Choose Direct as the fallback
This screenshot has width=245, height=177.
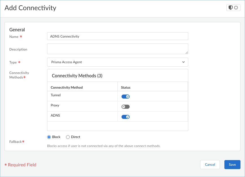pyautogui.click(x=68, y=137)
